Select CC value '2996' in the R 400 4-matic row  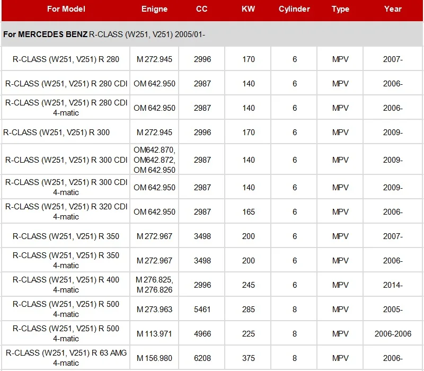(202, 285)
